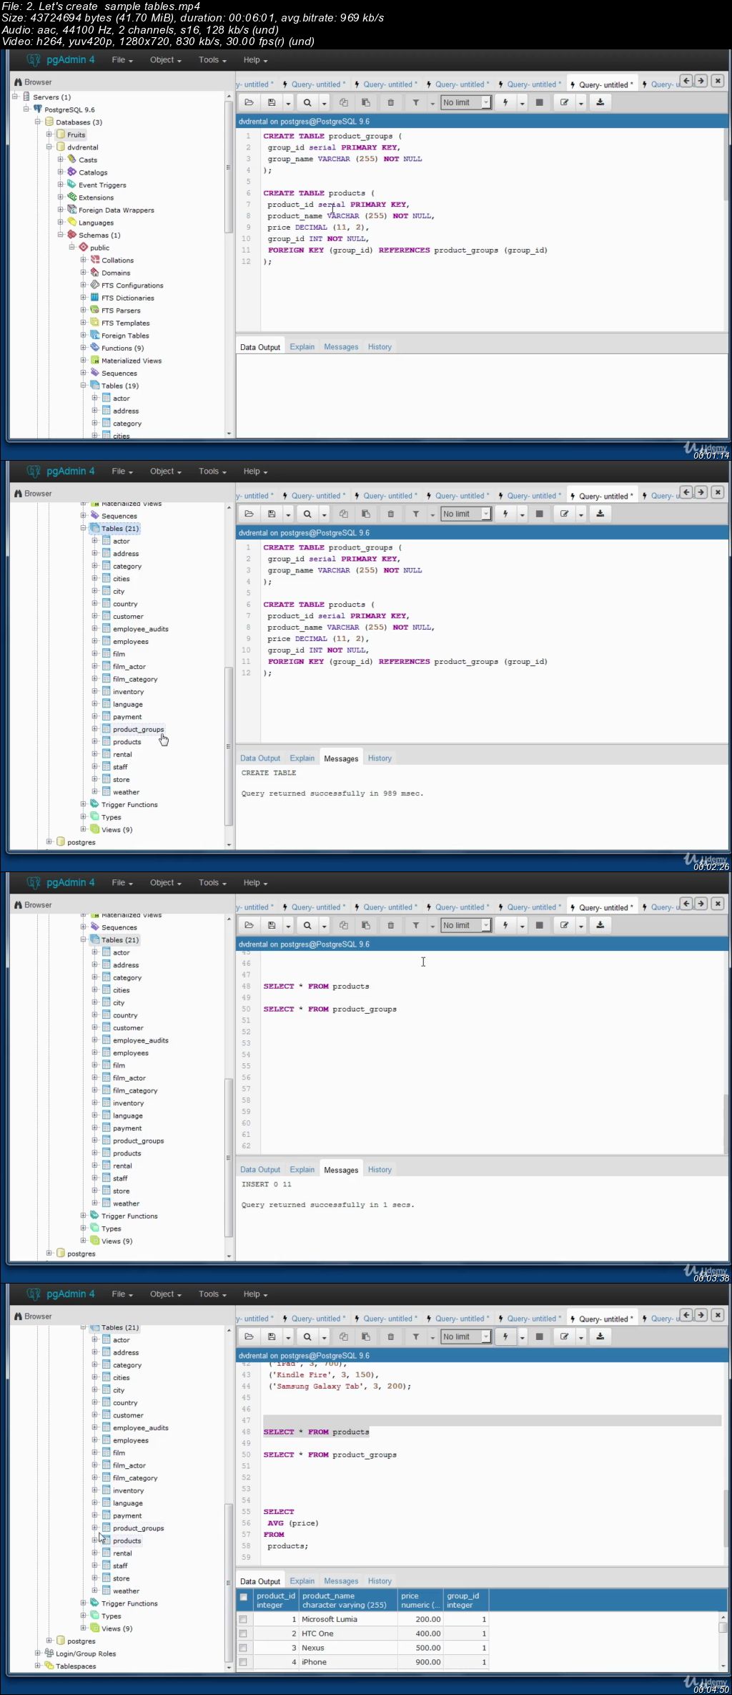Click Paste icon in 00:04:50 frame toolbar

pyautogui.click(x=366, y=1337)
